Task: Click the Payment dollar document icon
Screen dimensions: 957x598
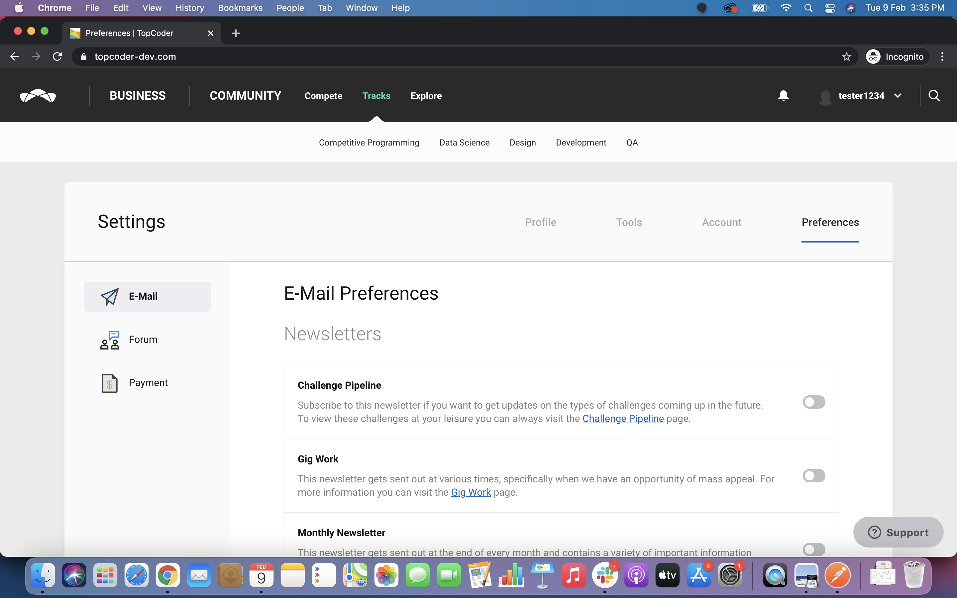Action: [110, 383]
